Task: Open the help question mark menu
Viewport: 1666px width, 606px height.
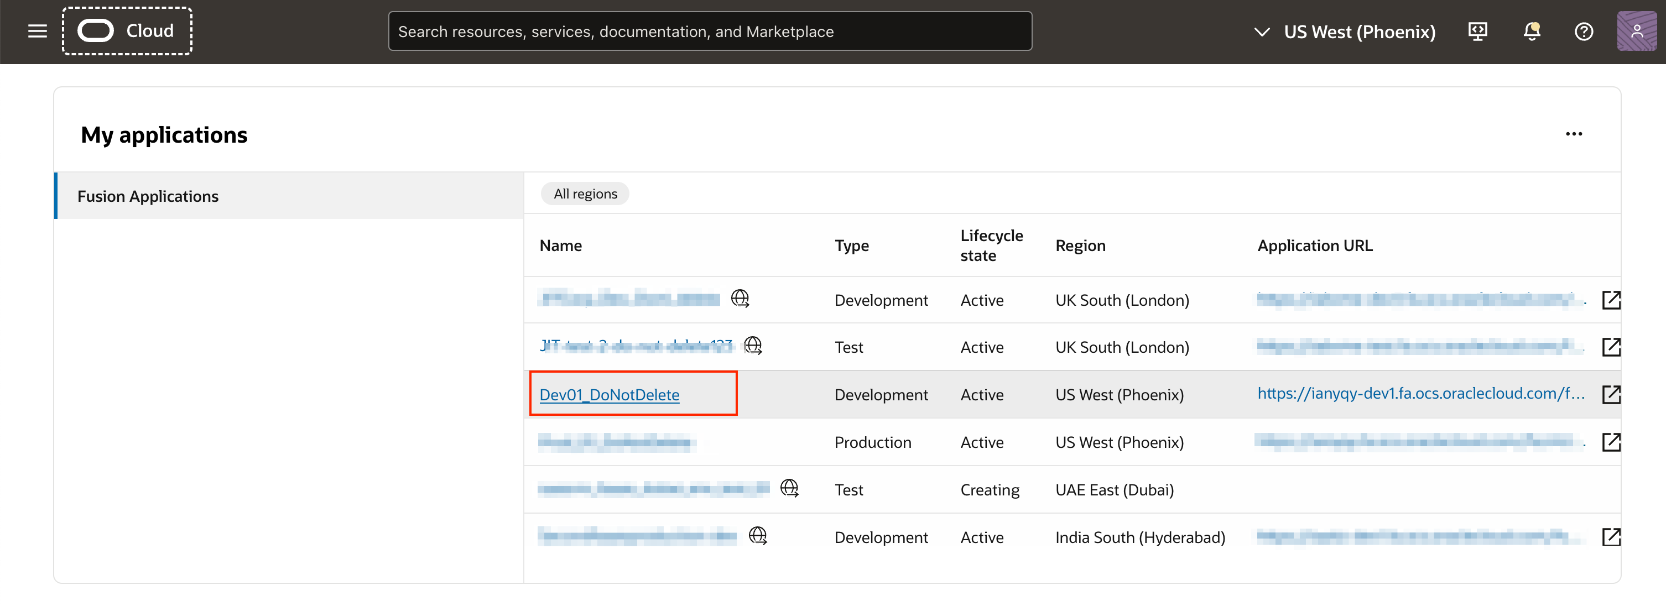Action: pyautogui.click(x=1583, y=31)
